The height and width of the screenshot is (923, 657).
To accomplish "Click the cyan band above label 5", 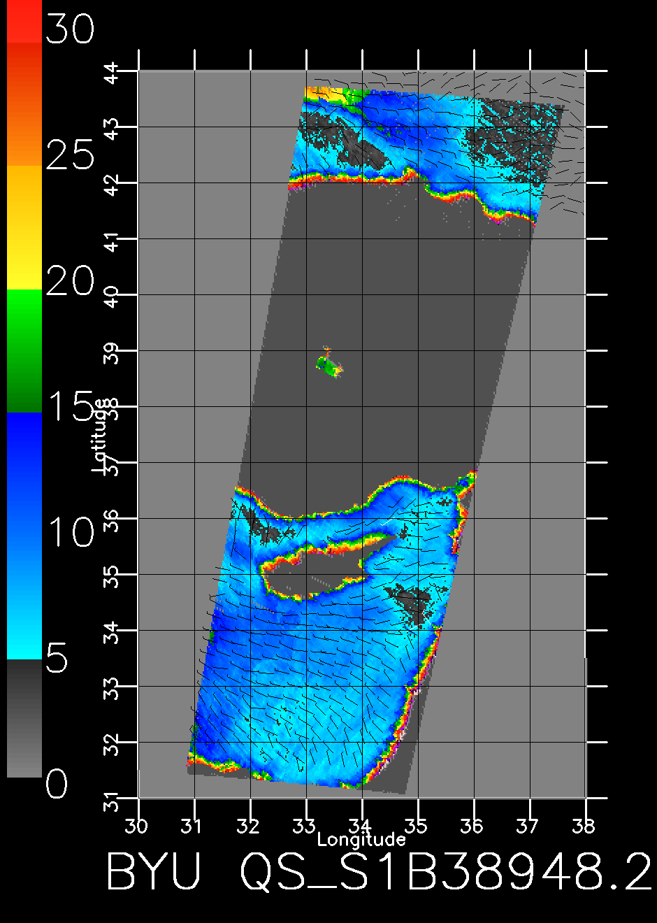I will pos(24,536).
